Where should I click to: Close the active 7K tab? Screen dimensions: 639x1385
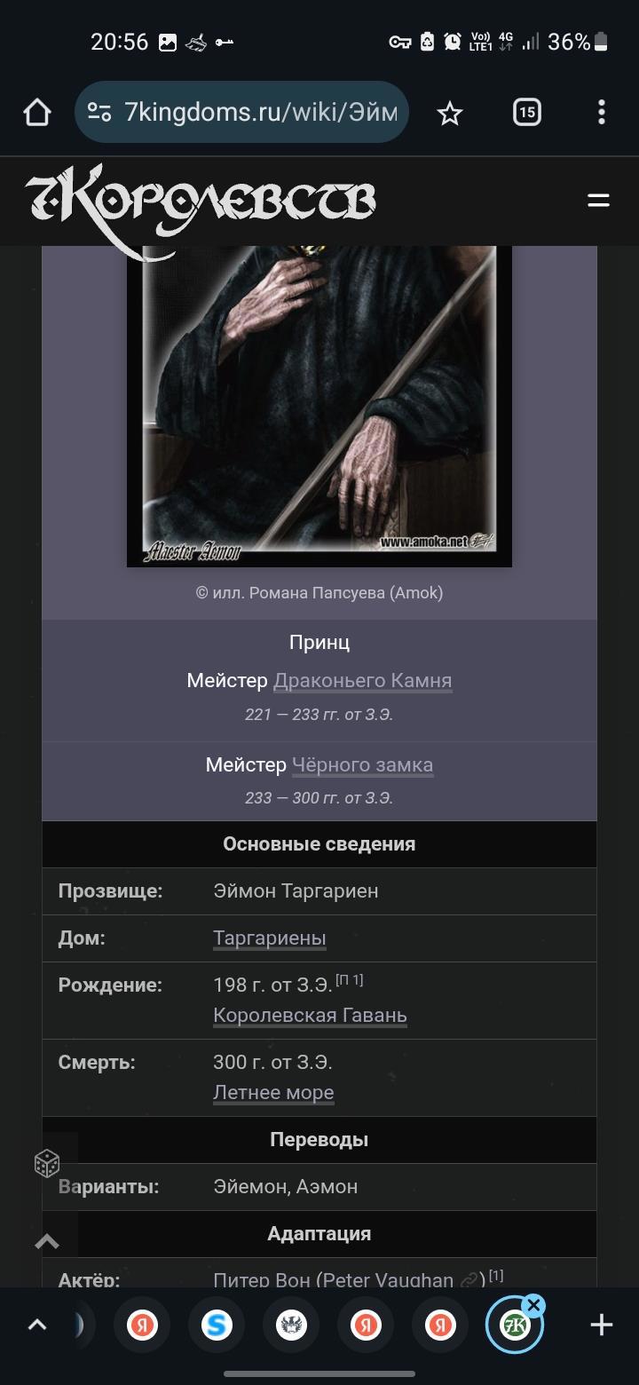(533, 1305)
